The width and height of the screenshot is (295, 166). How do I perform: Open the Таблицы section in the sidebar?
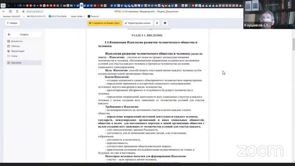pos(13,46)
